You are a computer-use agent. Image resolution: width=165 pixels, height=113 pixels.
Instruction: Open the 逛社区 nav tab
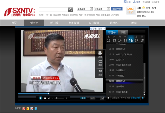(x=114, y=23)
